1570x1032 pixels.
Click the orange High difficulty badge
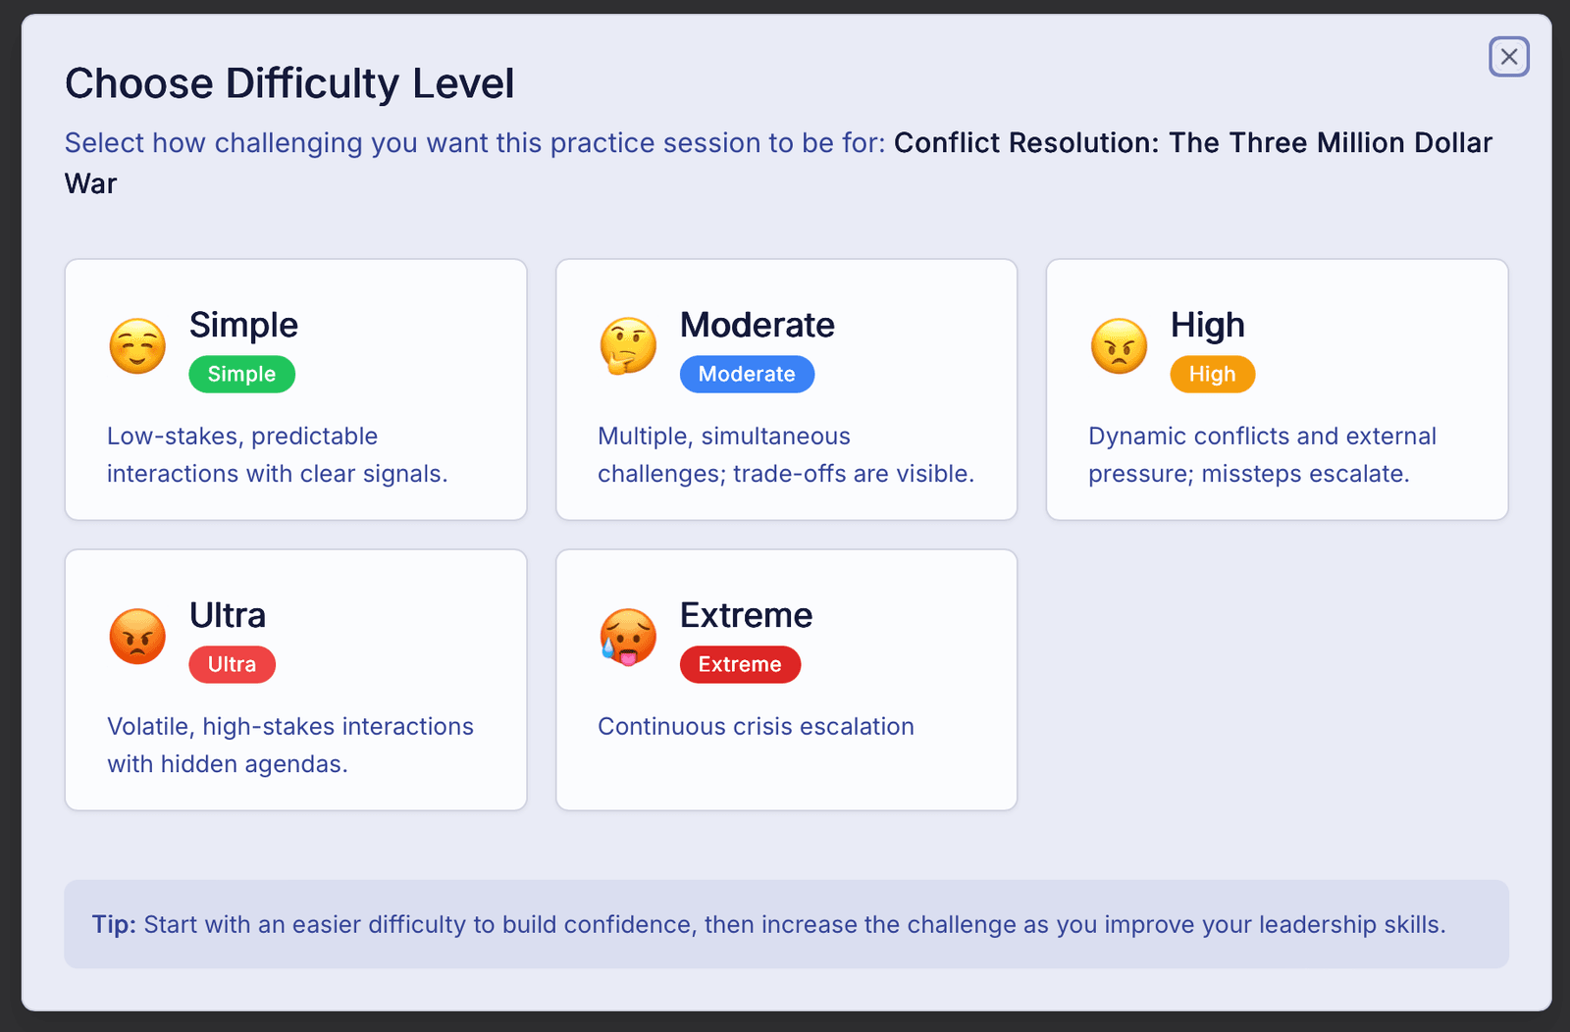point(1212,374)
